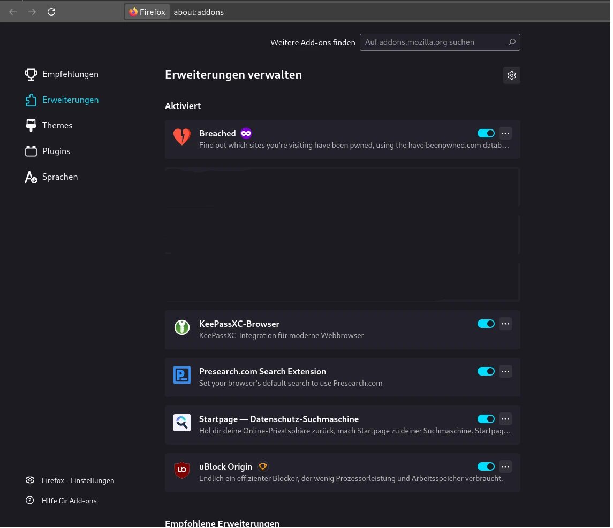Click the addons.mozilla.org search field

click(x=434, y=42)
